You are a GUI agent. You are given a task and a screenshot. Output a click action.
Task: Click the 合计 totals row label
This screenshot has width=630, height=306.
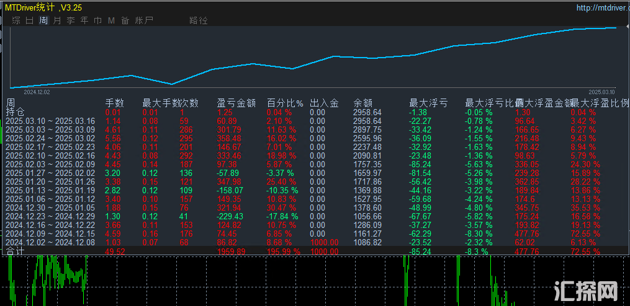click(x=15, y=251)
